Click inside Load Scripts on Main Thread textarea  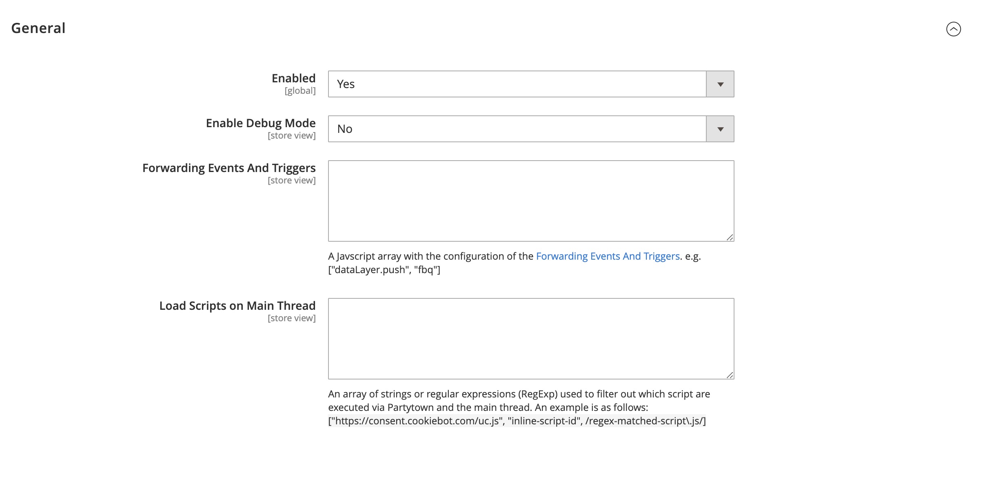pos(530,338)
